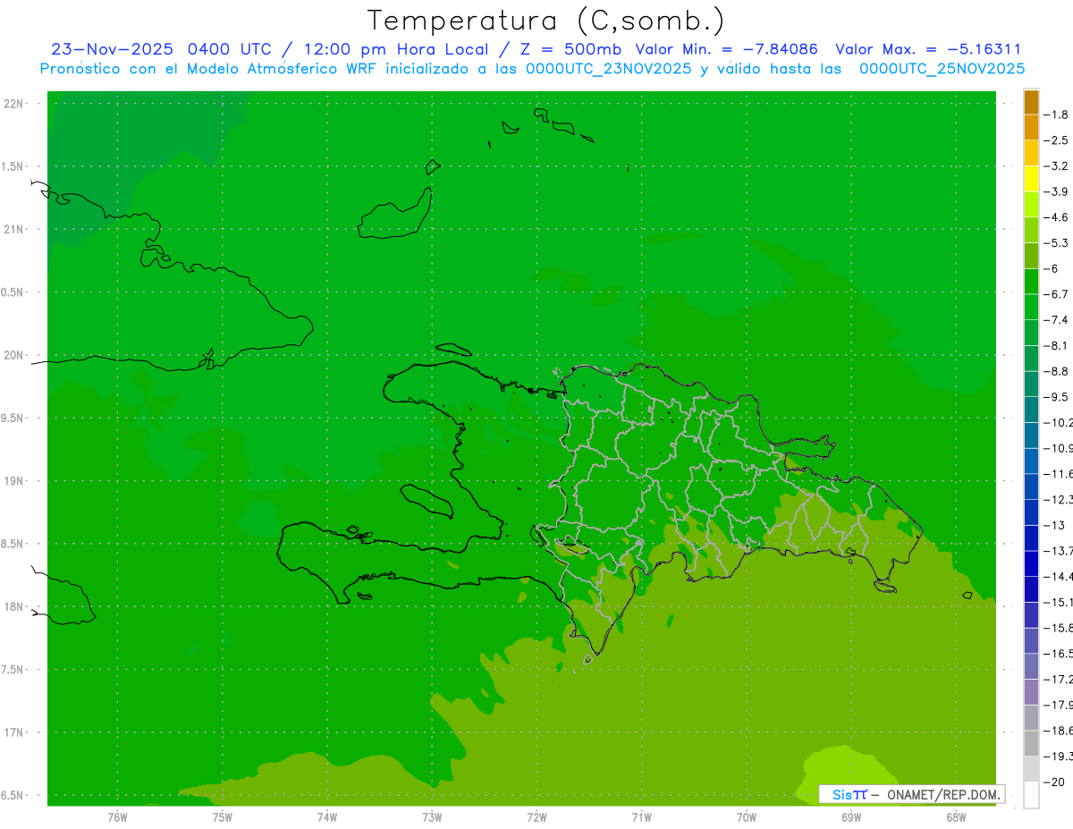
Task: Click the '-16.5' colorbar label
Action: (1058, 654)
